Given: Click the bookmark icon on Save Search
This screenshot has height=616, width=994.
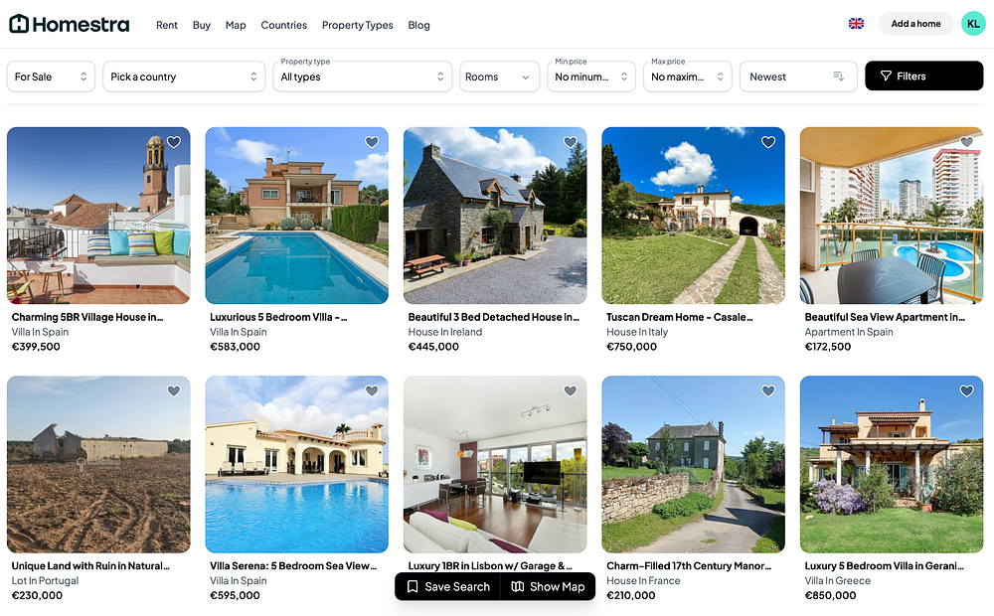Looking at the screenshot, I should (x=413, y=587).
